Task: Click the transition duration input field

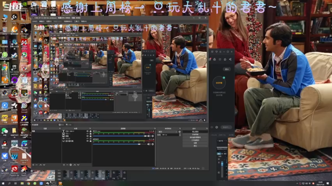Action: click(x=170, y=135)
